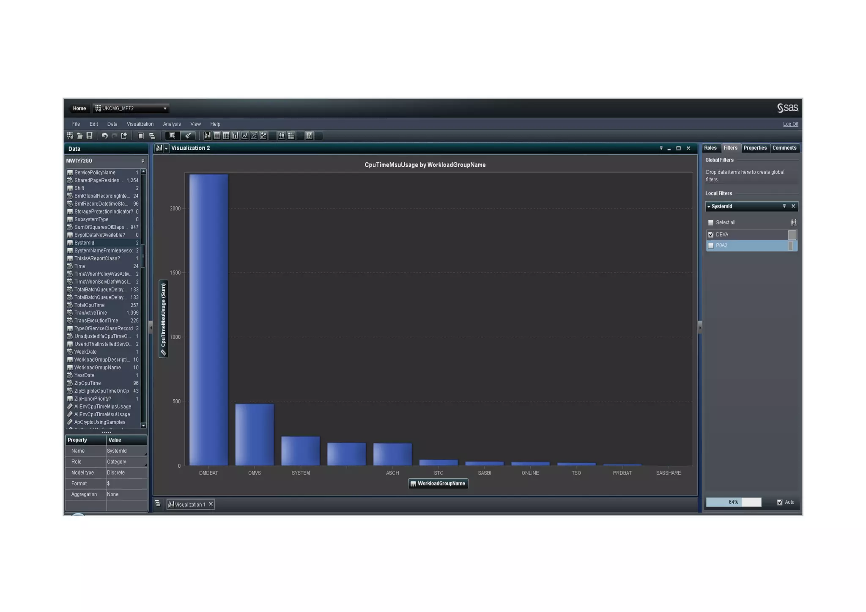
Task: Open the Analysis menu
Action: click(172, 124)
